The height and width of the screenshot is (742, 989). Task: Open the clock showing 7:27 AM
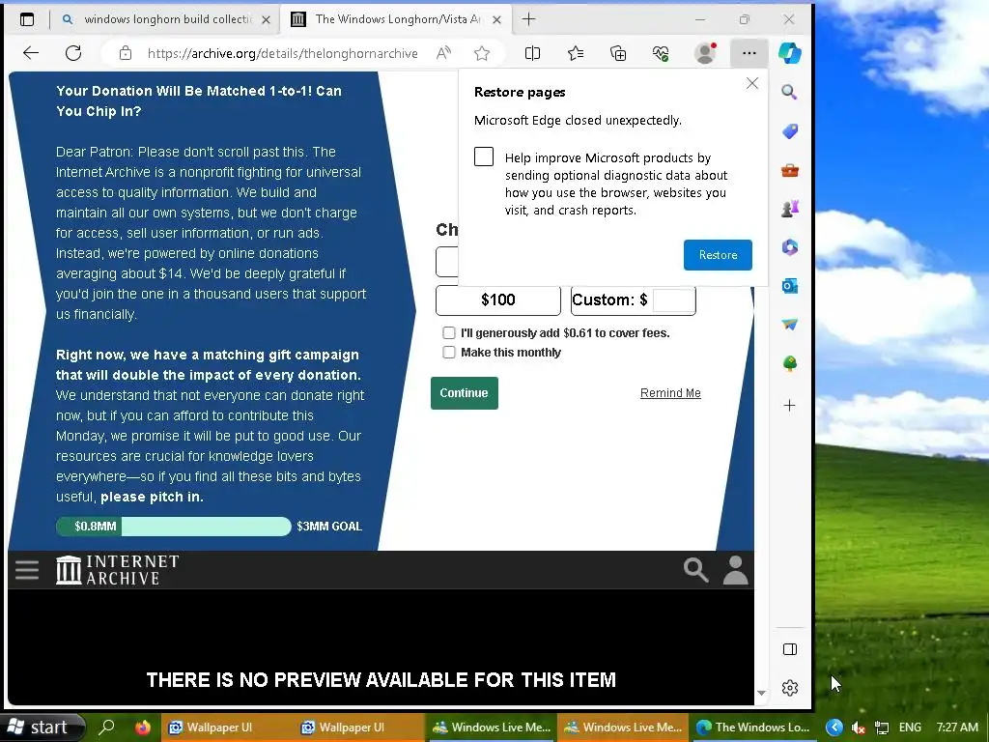(x=957, y=728)
